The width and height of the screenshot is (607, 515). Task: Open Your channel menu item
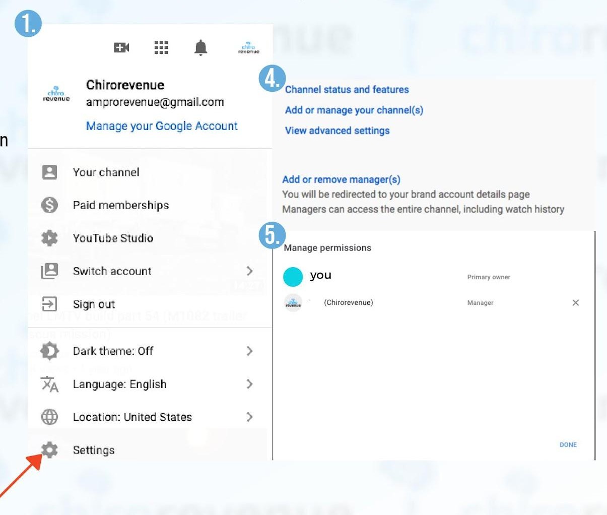pyautogui.click(x=106, y=172)
